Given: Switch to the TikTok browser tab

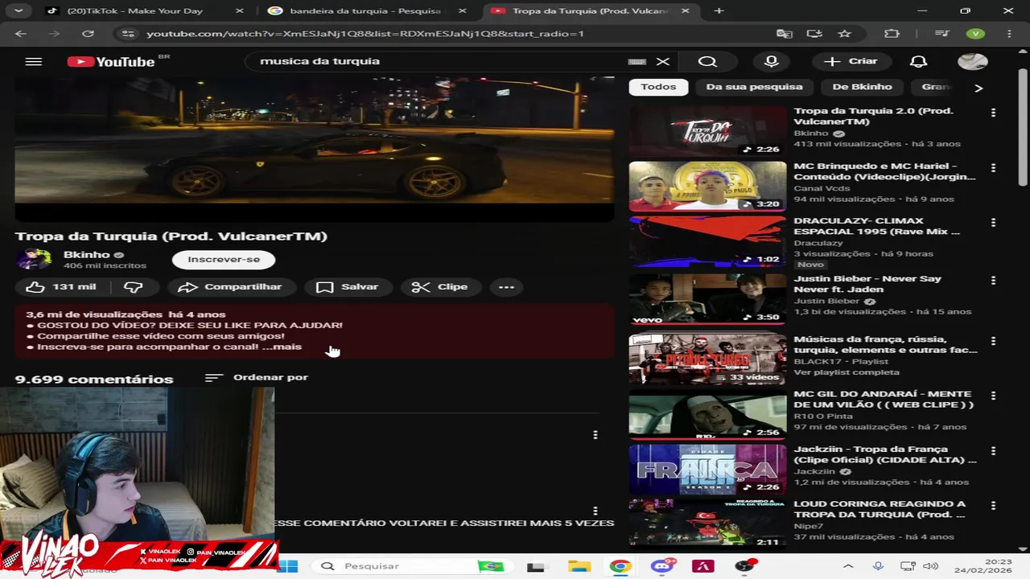Looking at the screenshot, I should pos(145,11).
